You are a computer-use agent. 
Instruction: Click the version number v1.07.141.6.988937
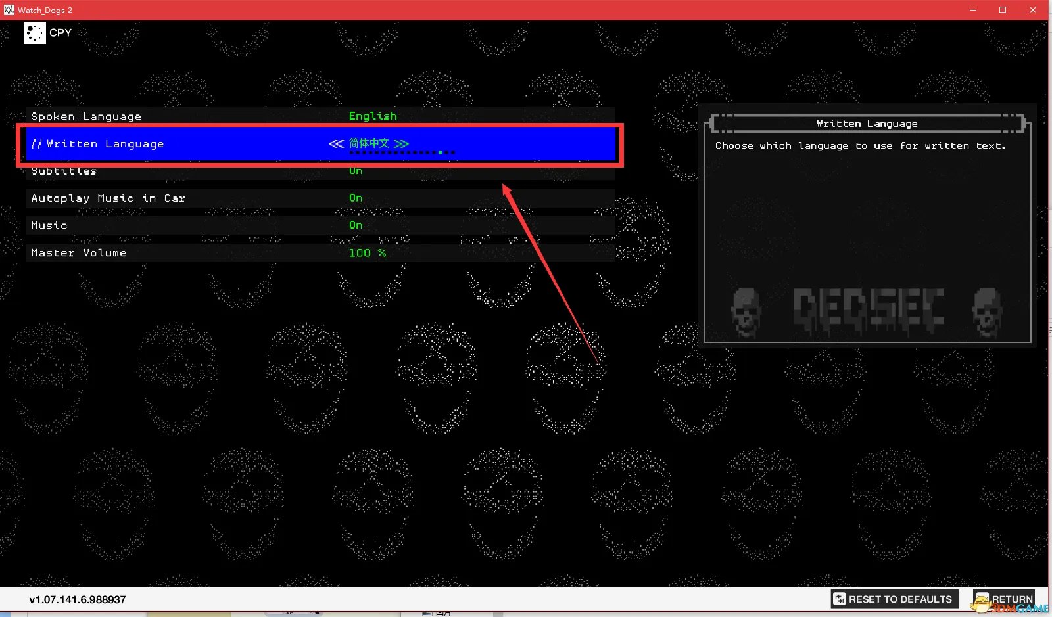(78, 599)
